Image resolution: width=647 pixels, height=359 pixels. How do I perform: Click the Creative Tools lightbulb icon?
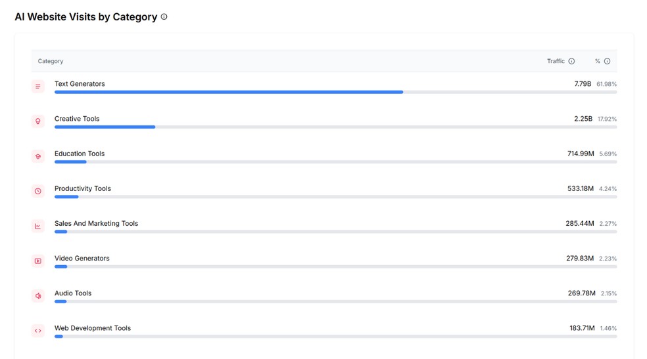(x=38, y=121)
